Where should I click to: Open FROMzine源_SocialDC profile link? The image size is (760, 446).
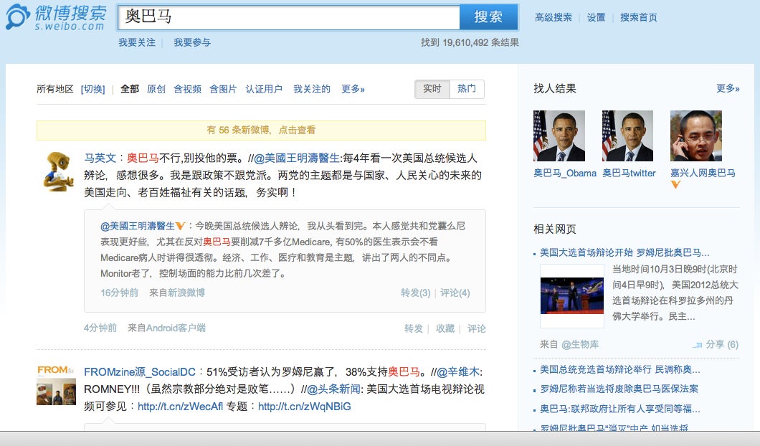tap(140, 372)
